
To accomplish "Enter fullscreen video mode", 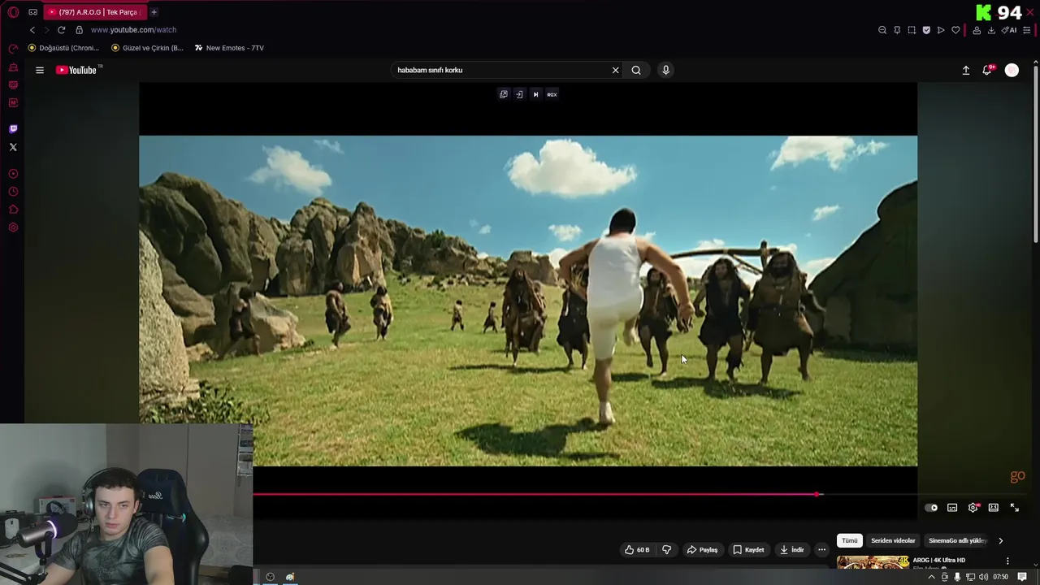I will tap(1015, 508).
